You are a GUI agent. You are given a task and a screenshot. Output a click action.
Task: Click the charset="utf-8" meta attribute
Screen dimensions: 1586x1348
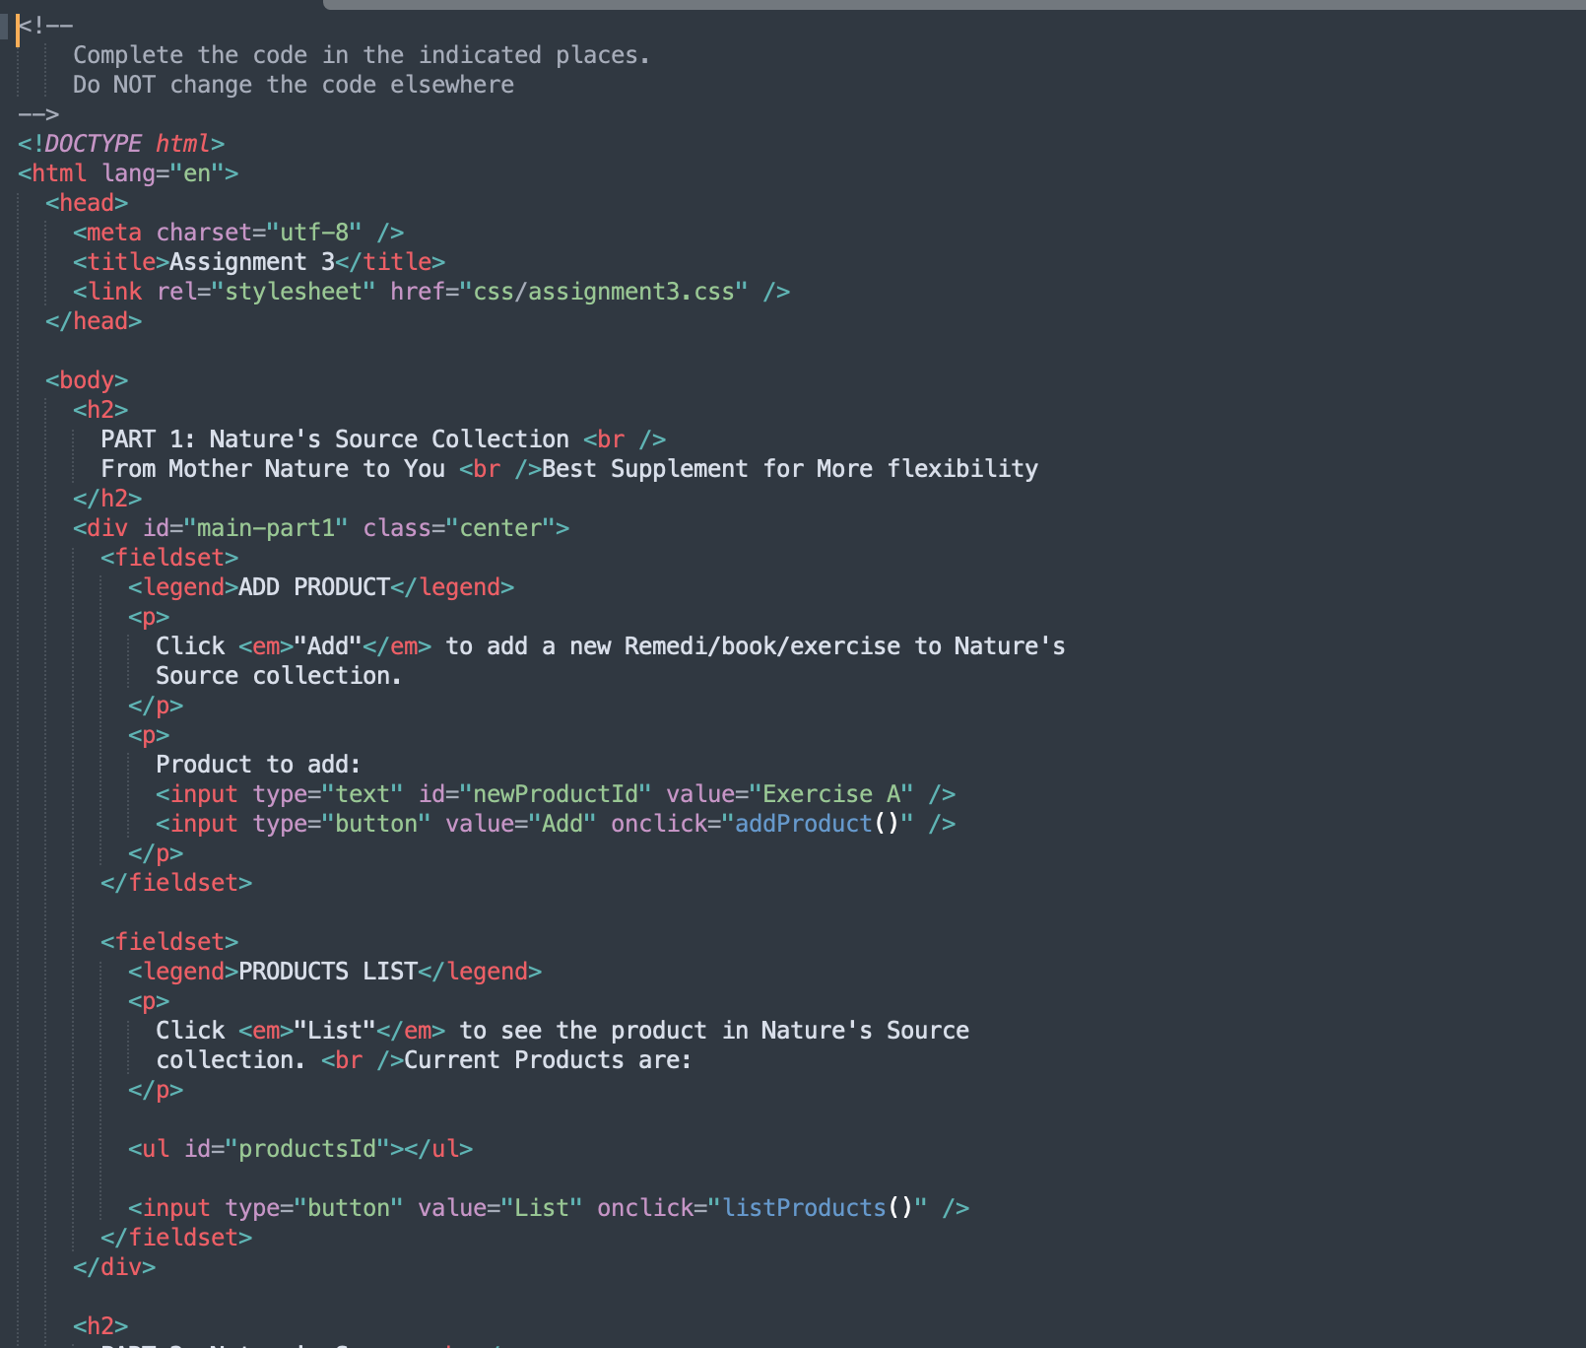259,233
